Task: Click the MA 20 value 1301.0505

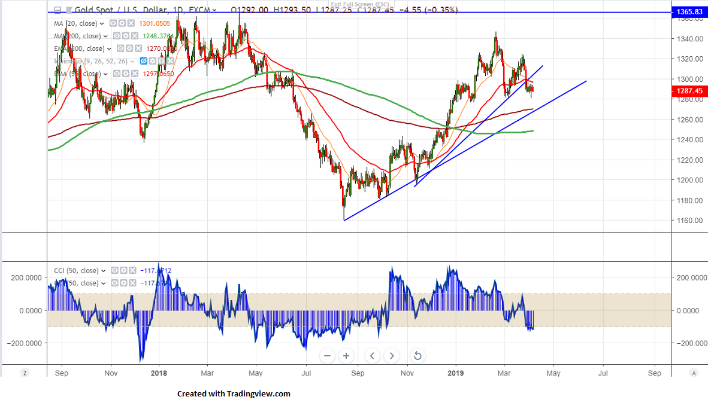Action: tap(155, 23)
